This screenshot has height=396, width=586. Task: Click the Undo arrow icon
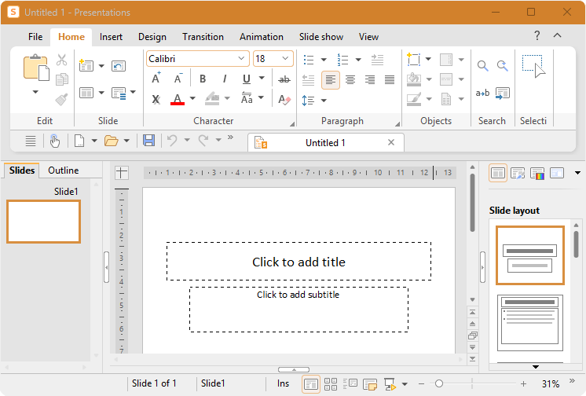coord(172,141)
